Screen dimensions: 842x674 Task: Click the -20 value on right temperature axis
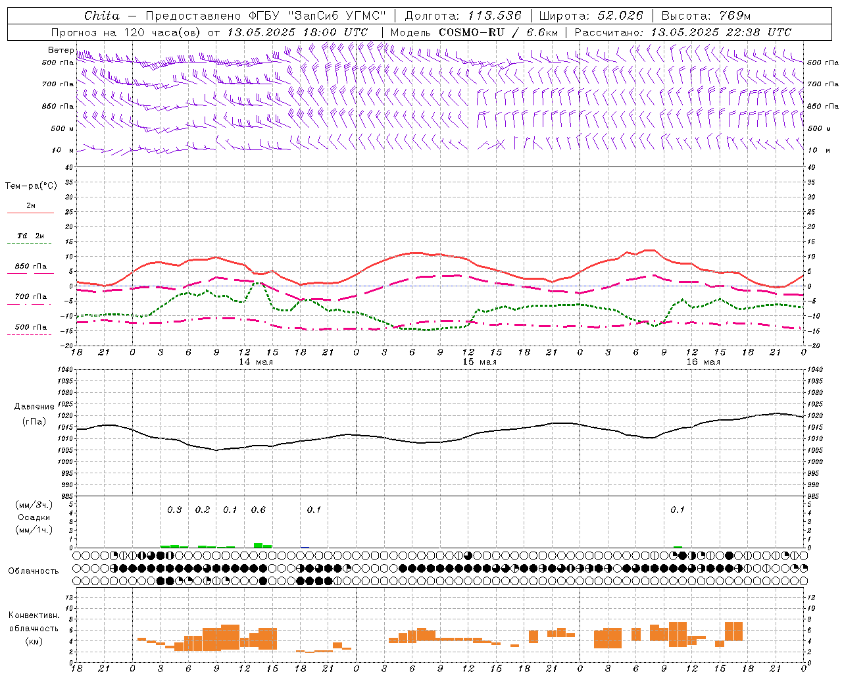coord(812,346)
